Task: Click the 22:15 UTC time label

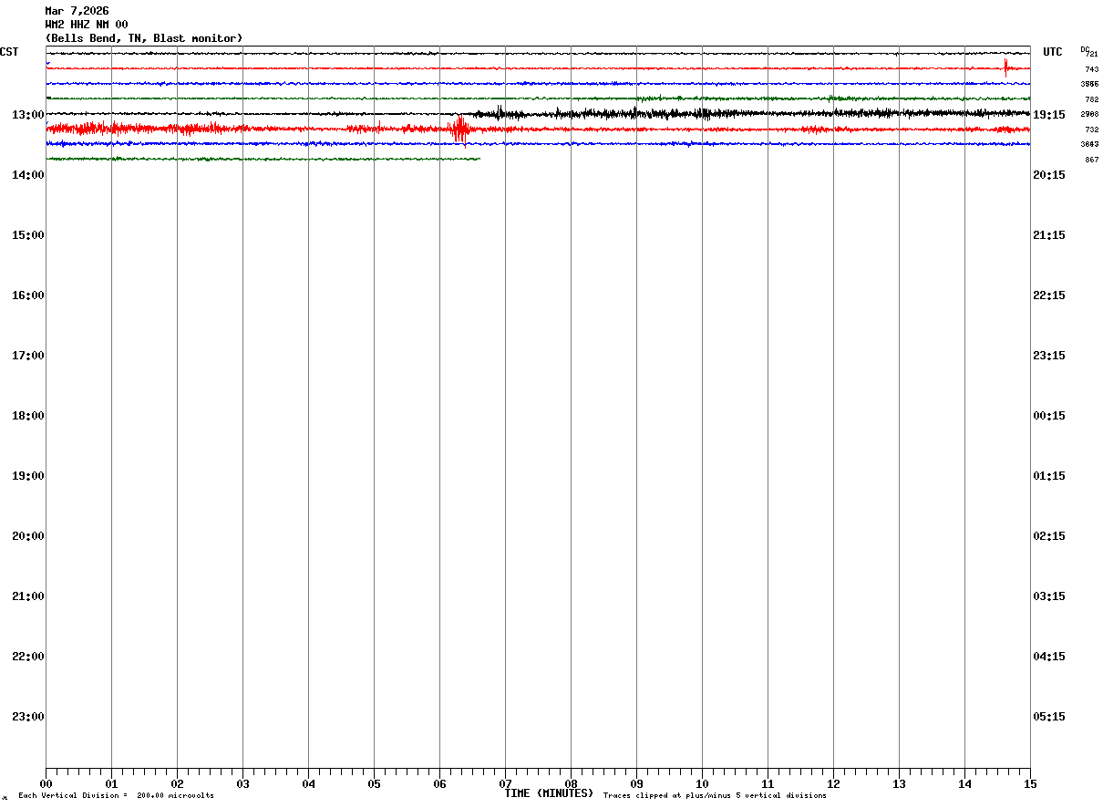Action: 1049,295
